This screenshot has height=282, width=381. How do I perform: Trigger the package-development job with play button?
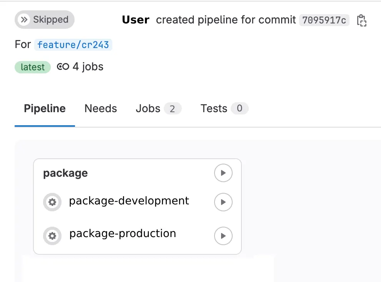[223, 202]
